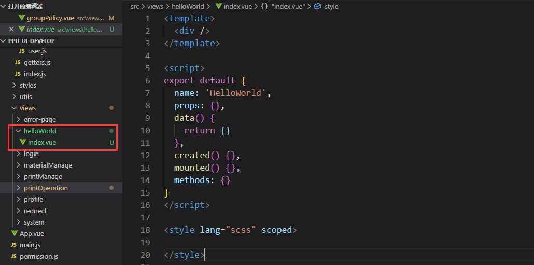The width and height of the screenshot is (534, 265).
Task: Click JS icon next to permission.js
Action: (x=13, y=256)
